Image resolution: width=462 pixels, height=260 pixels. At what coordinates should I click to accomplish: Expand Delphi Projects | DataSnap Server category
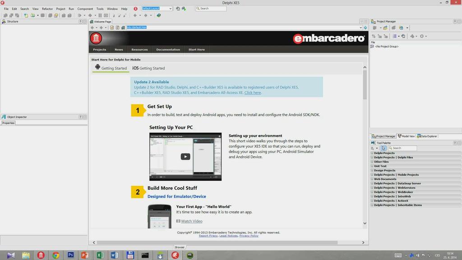pos(372,183)
